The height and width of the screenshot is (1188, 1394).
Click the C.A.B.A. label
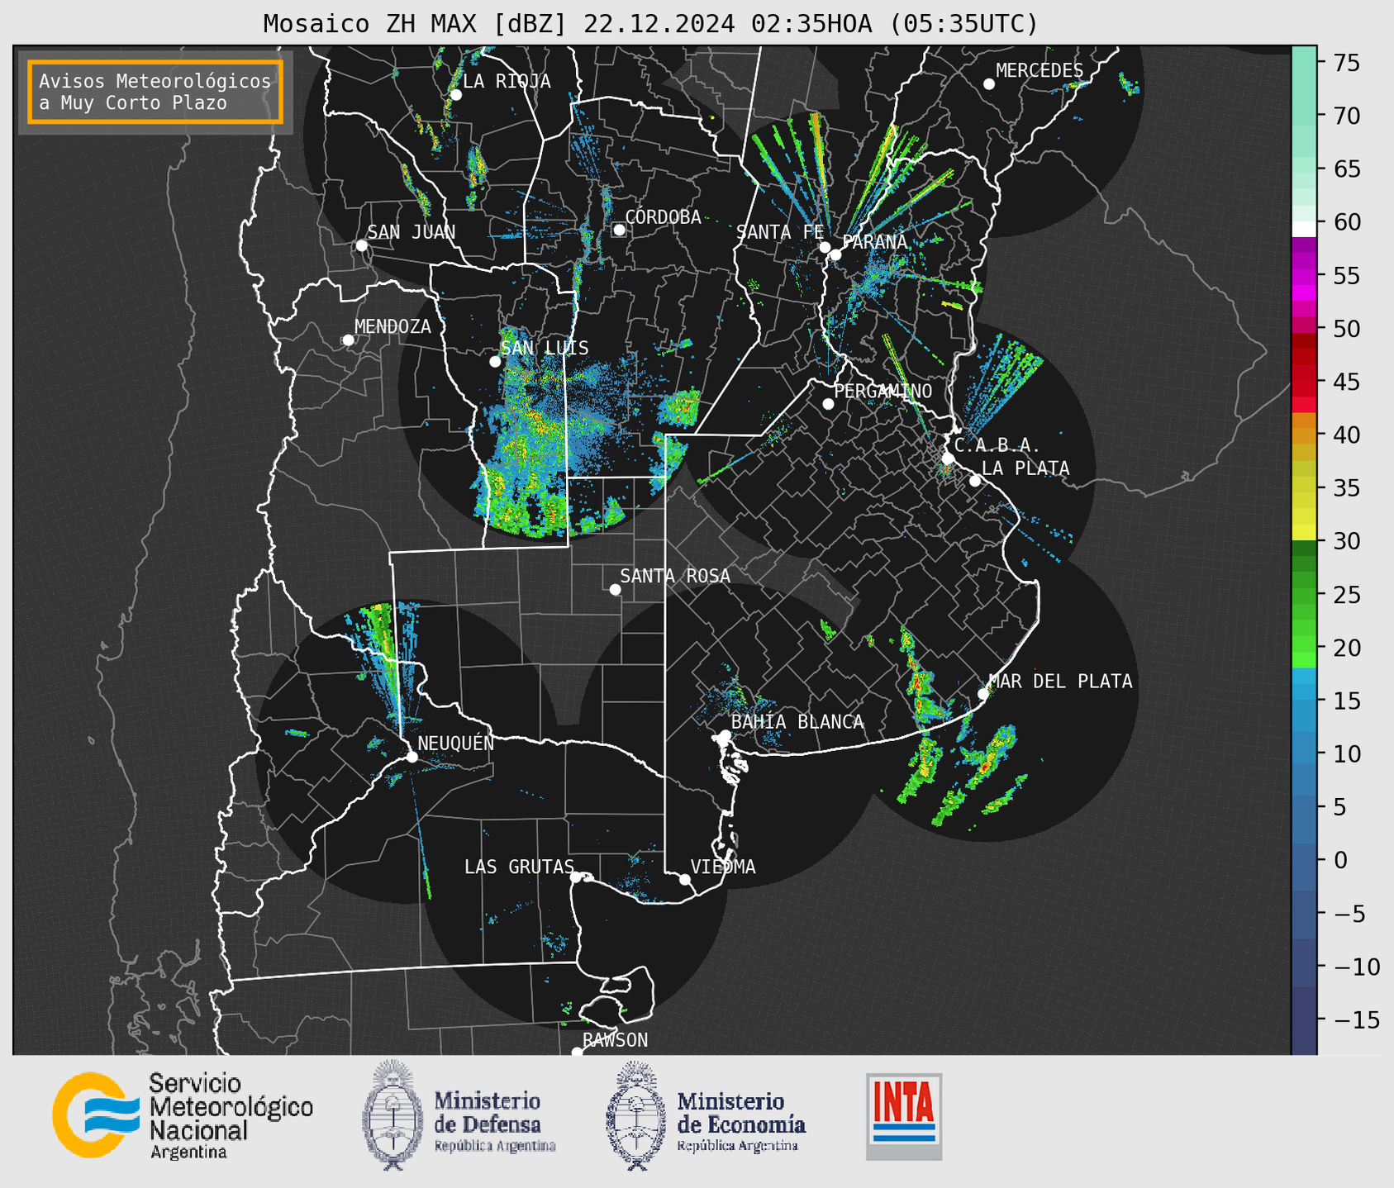coord(997,445)
